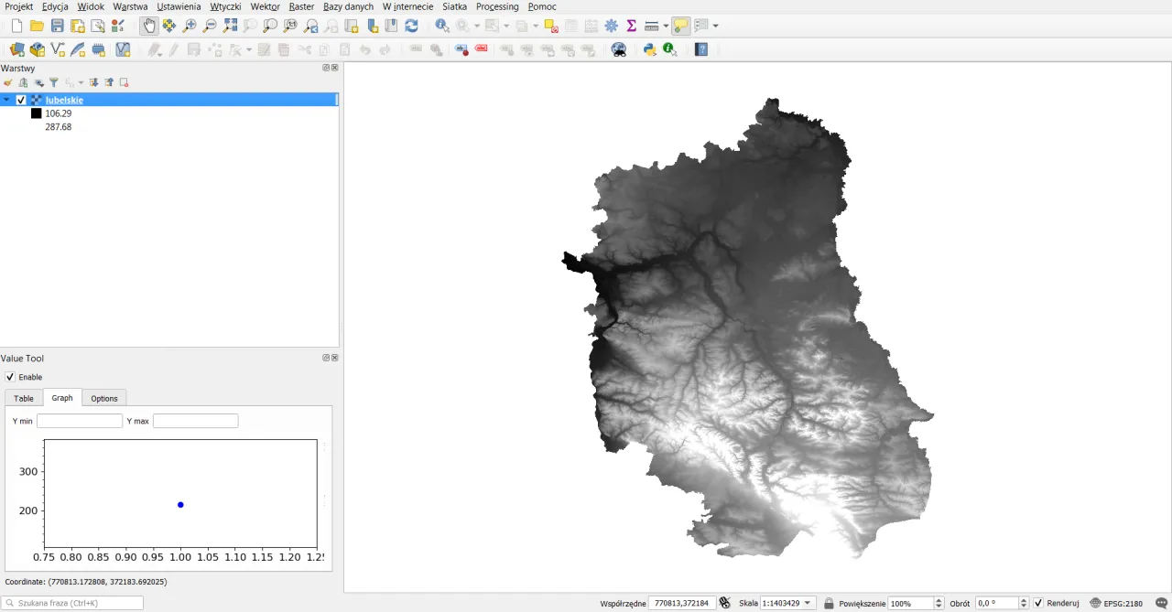Viewport: 1172px width, 612px height.
Task: Click the Save Project floppy icon
Action: [57, 26]
